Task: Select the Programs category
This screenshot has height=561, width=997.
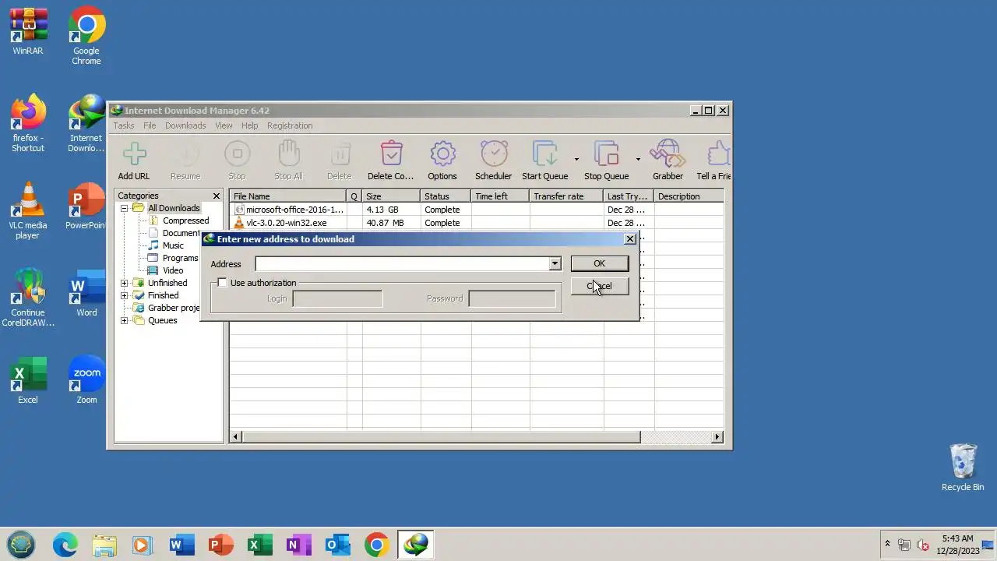Action: pyautogui.click(x=180, y=258)
